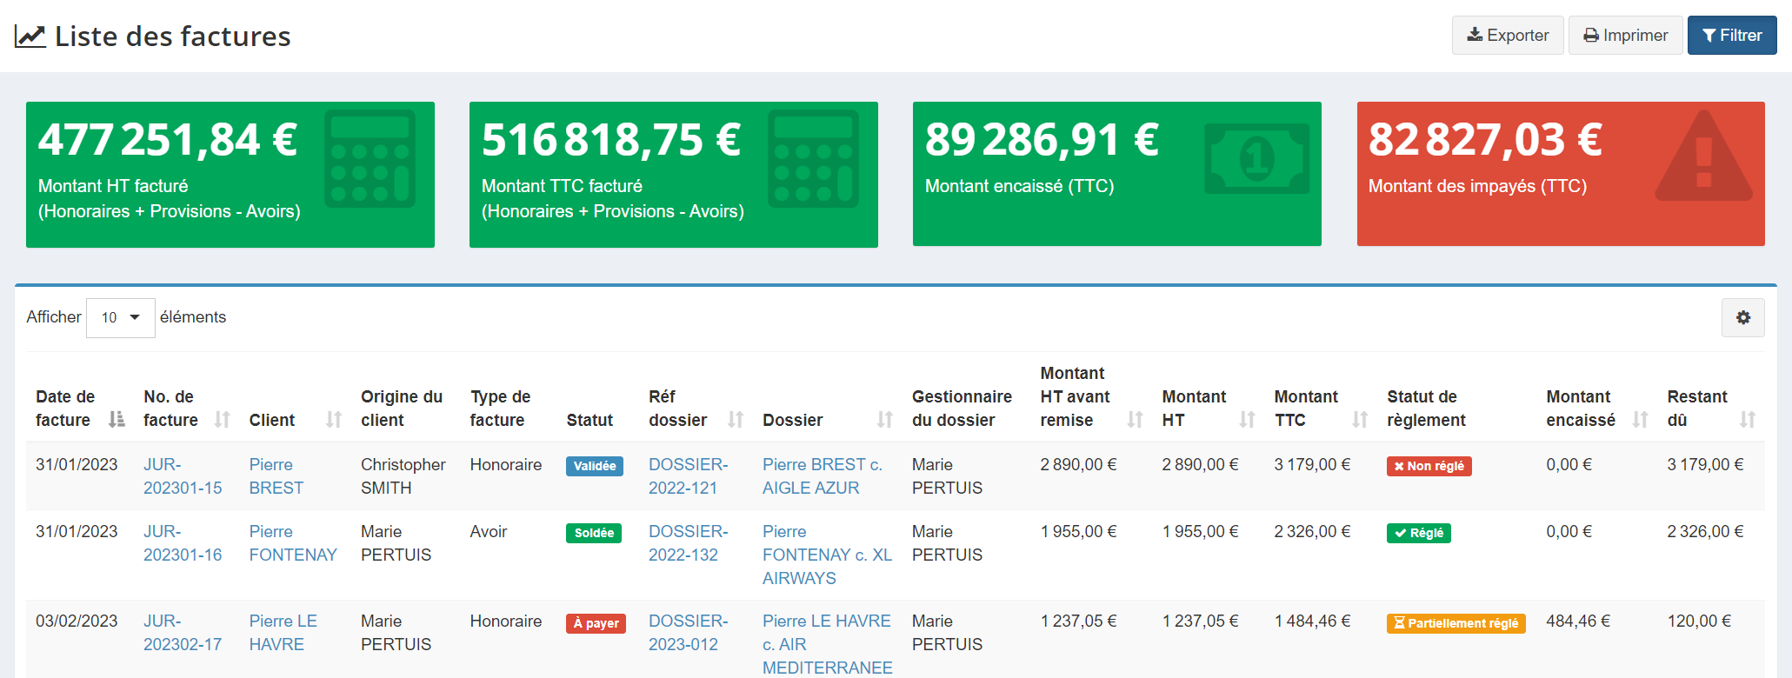Image resolution: width=1792 pixels, height=678 pixels.
Task: Click the Validée status badge
Action: pyautogui.click(x=595, y=466)
